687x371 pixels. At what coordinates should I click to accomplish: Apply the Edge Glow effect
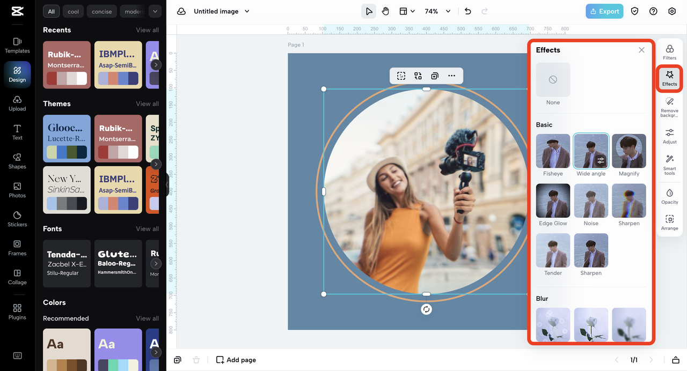[x=553, y=201]
